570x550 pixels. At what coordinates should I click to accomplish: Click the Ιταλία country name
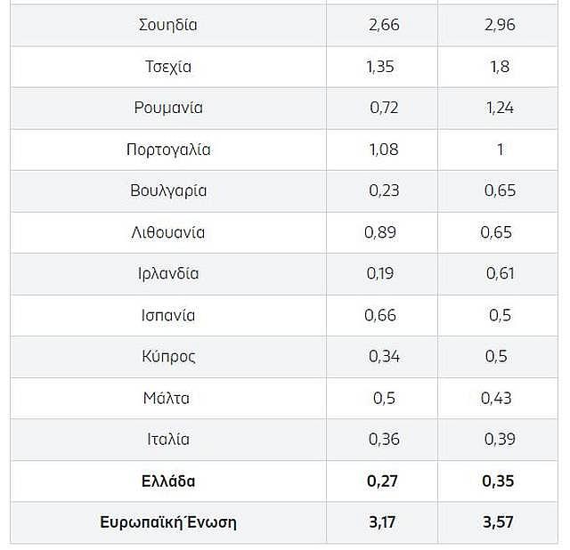pos(168,439)
